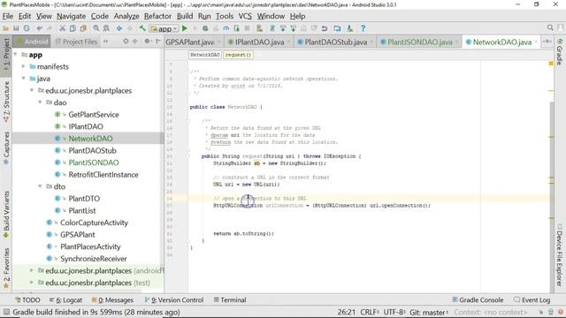
Task: Click the Cut scissors icon
Action: [x=62, y=28]
